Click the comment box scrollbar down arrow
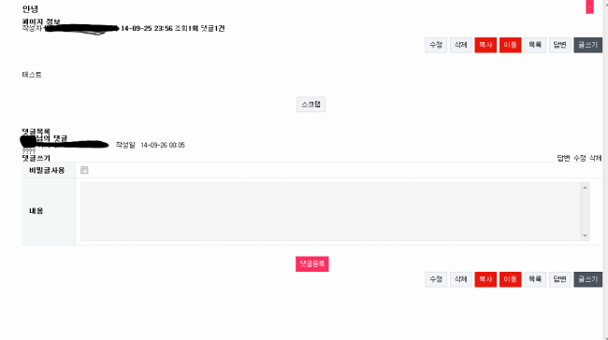Screen dimensions: 608x340 [x=585, y=235]
